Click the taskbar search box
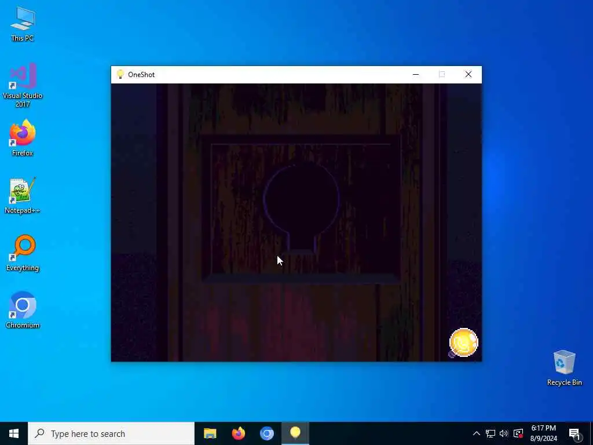The height and width of the screenshot is (445, 593). 111,433
